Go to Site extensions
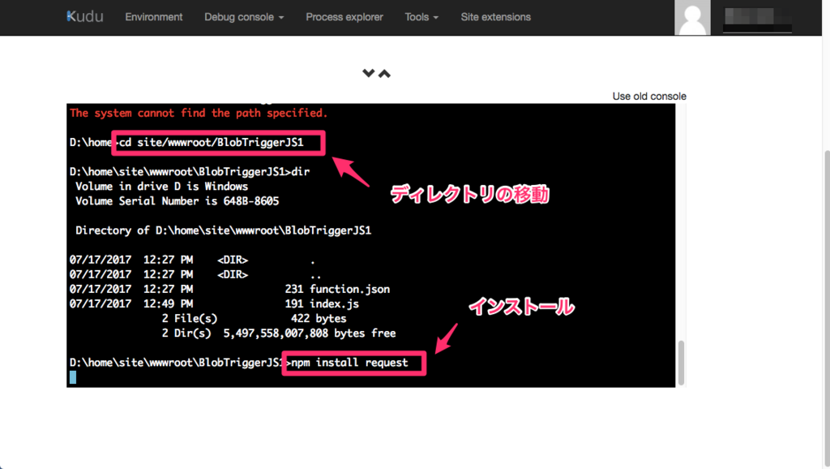The height and width of the screenshot is (469, 830). tap(495, 17)
